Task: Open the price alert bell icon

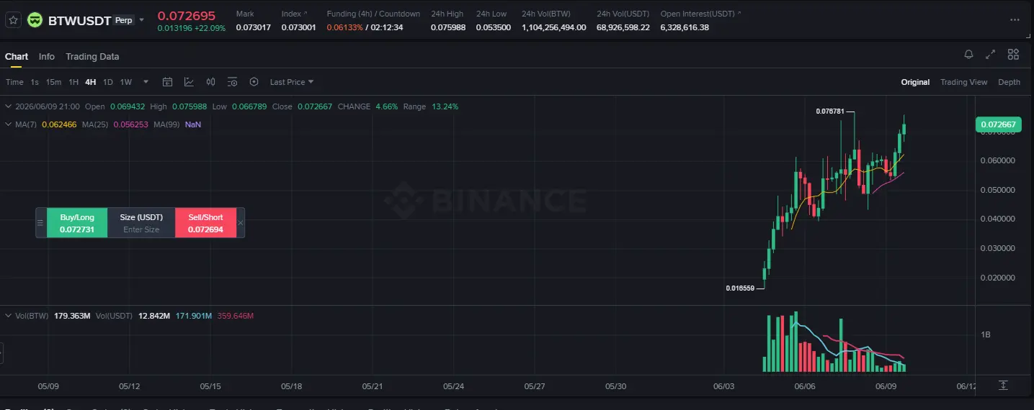Action: [x=969, y=54]
